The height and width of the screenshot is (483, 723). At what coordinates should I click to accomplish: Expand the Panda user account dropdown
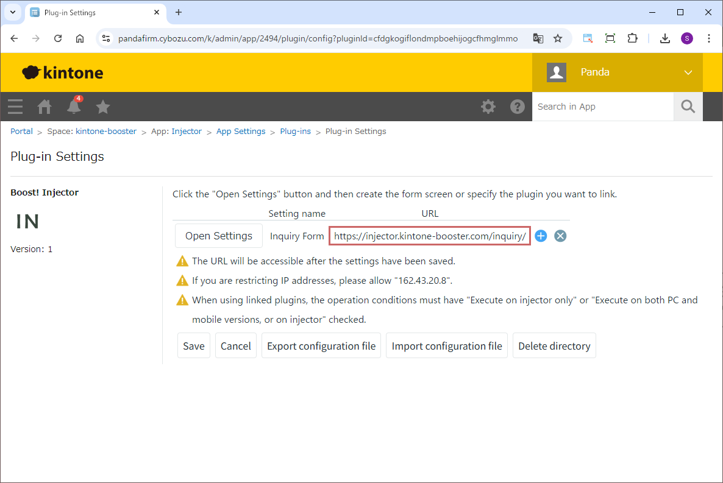(x=688, y=72)
